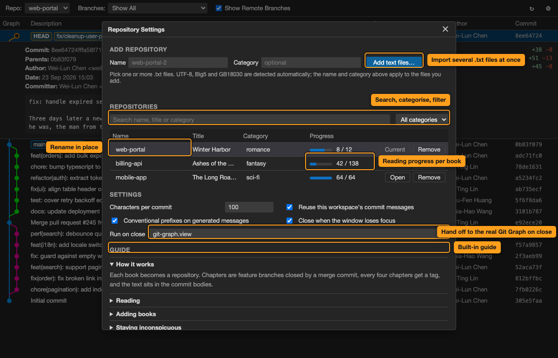This screenshot has width=558, height=358.
Task: Select the Initial commit row in background graph
Action: (49, 301)
